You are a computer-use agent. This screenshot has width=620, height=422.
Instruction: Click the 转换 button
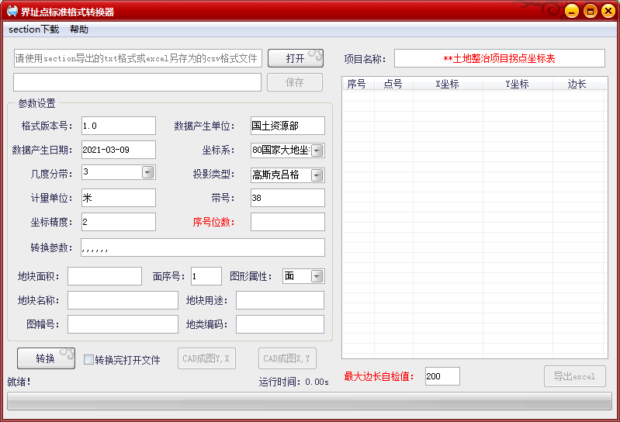coord(46,358)
